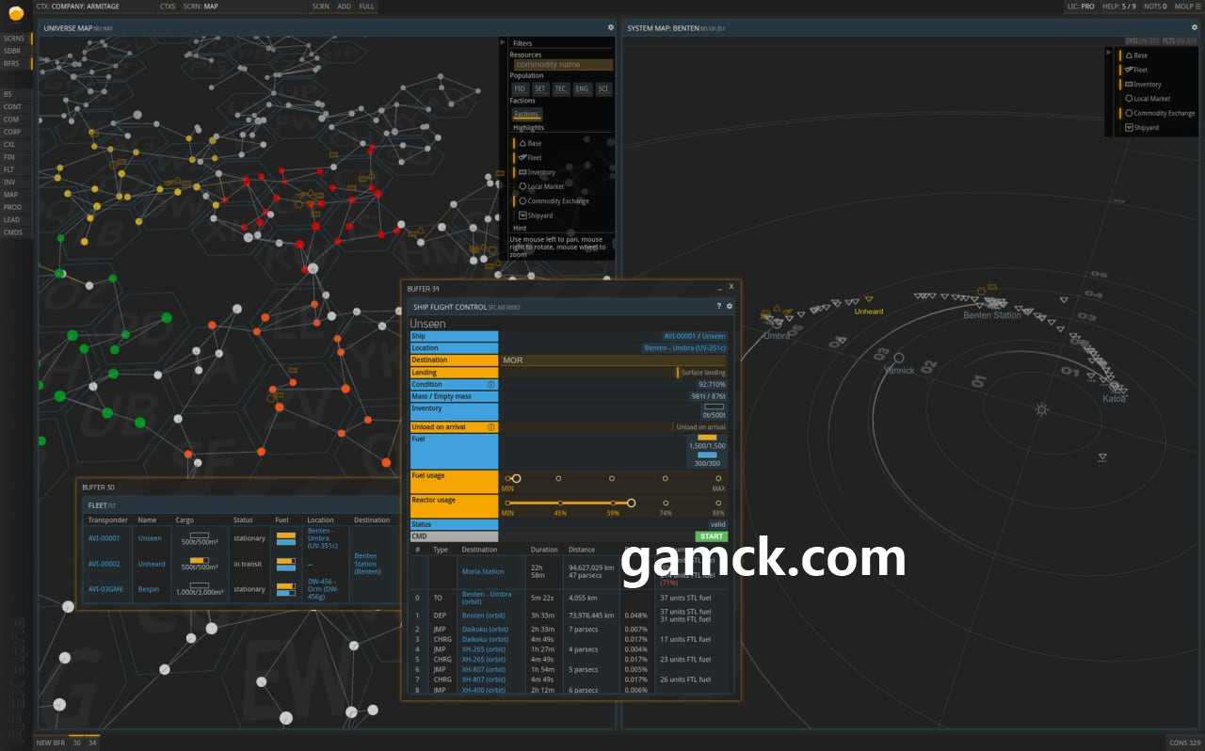The width and height of the screenshot is (1205, 751).
Task: Click info icon beside Condition label
Action: point(490,385)
